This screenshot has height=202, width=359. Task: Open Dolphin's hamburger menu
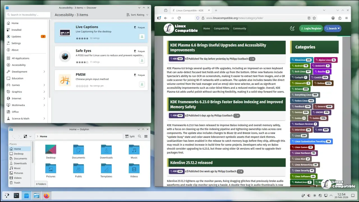pos(146,137)
